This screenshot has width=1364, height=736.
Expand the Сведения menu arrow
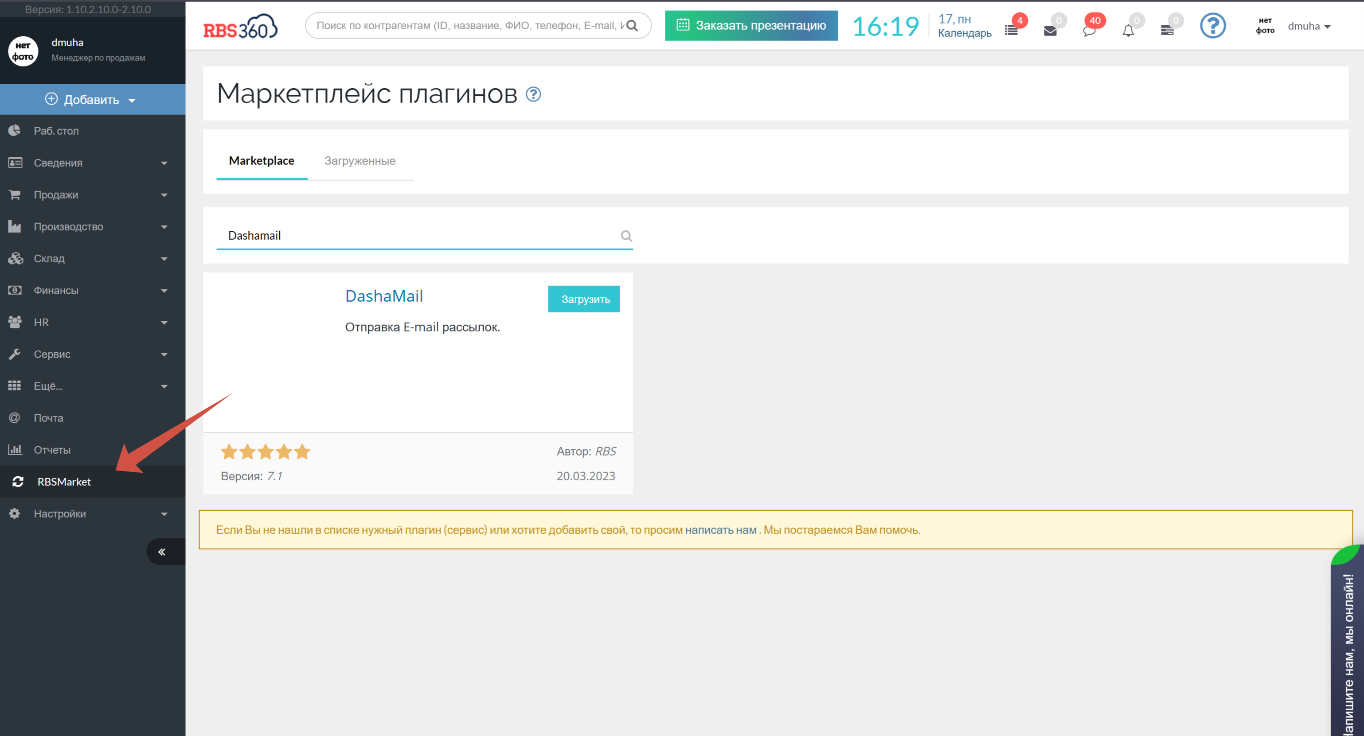point(164,164)
